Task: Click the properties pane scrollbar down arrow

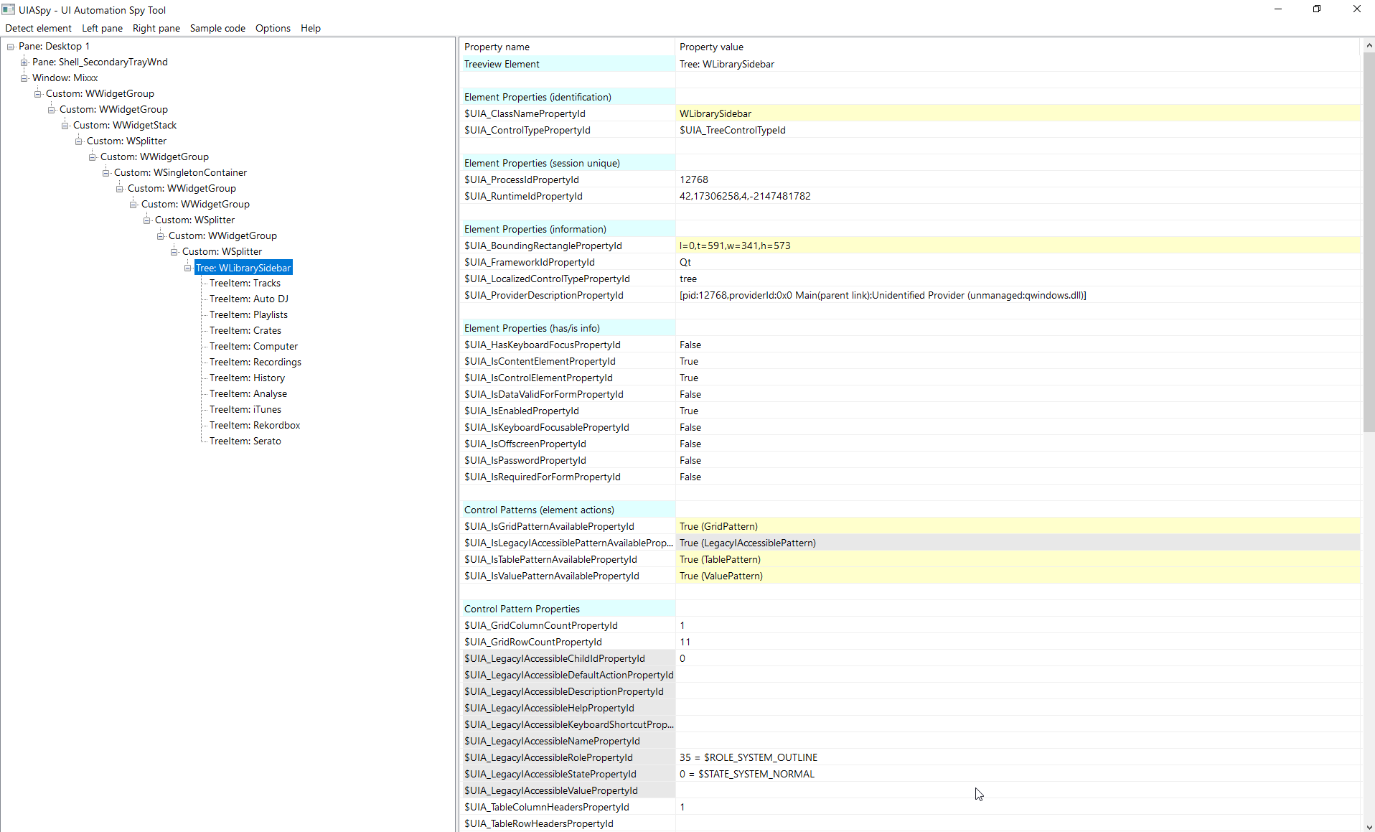Action: pos(1369,826)
